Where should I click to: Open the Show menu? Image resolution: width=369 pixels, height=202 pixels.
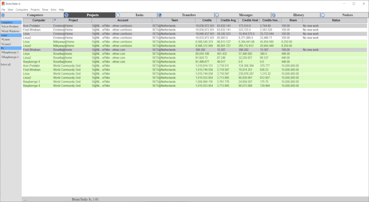[45, 9]
